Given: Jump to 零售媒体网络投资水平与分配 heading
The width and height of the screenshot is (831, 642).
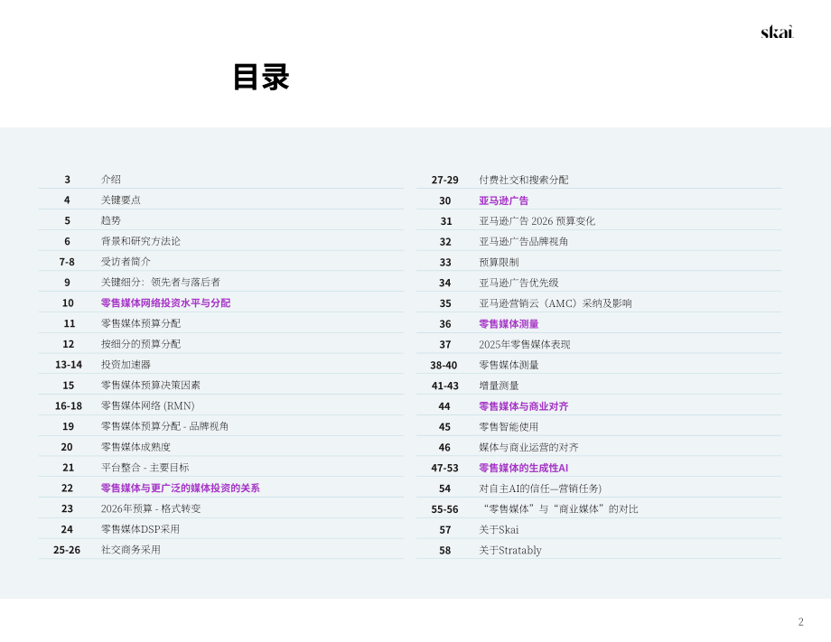Looking at the screenshot, I should click(165, 303).
